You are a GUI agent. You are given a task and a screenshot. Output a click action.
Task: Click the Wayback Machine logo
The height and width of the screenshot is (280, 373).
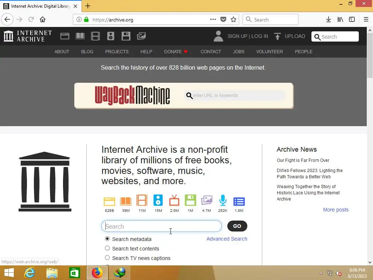coord(132,95)
